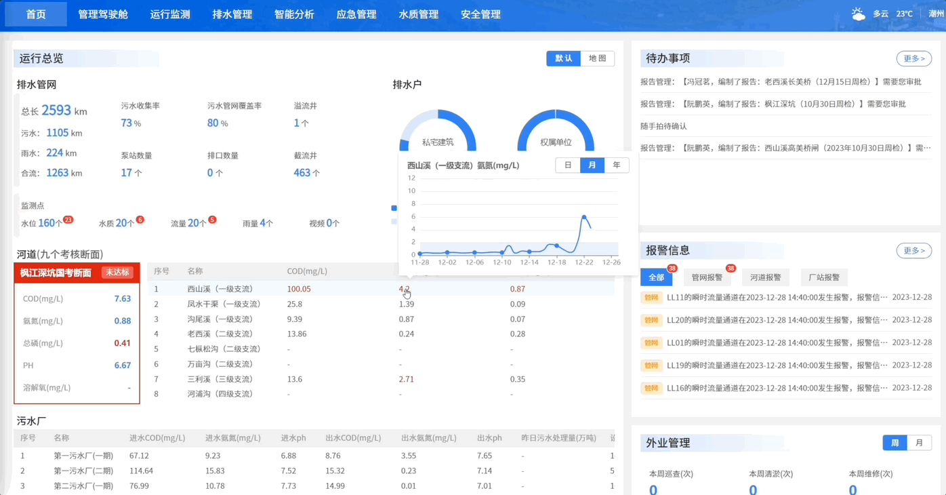Open 运行监测 menu
This screenshot has width=946, height=495.
coord(170,14)
